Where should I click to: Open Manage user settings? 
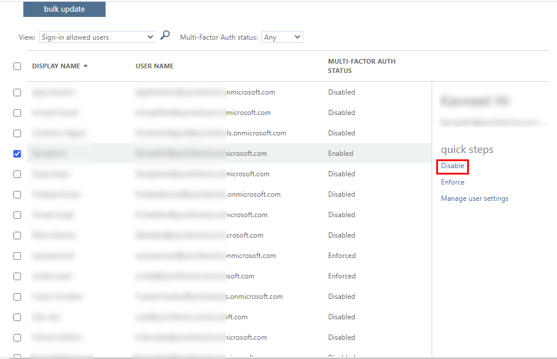[x=474, y=198]
